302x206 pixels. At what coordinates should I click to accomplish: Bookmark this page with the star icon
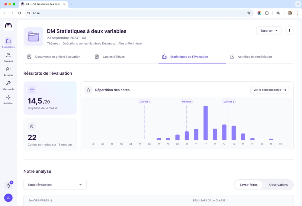[x=249, y=13]
